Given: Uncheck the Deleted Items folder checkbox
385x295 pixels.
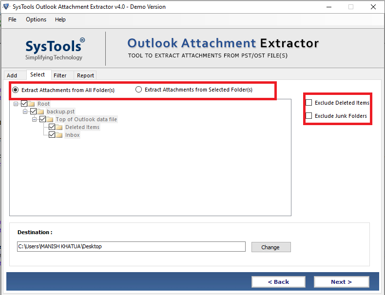Looking at the screenshot, I should pos(52,127).
